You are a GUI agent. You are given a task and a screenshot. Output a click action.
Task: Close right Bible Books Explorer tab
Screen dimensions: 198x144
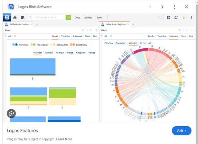(128, 24)
